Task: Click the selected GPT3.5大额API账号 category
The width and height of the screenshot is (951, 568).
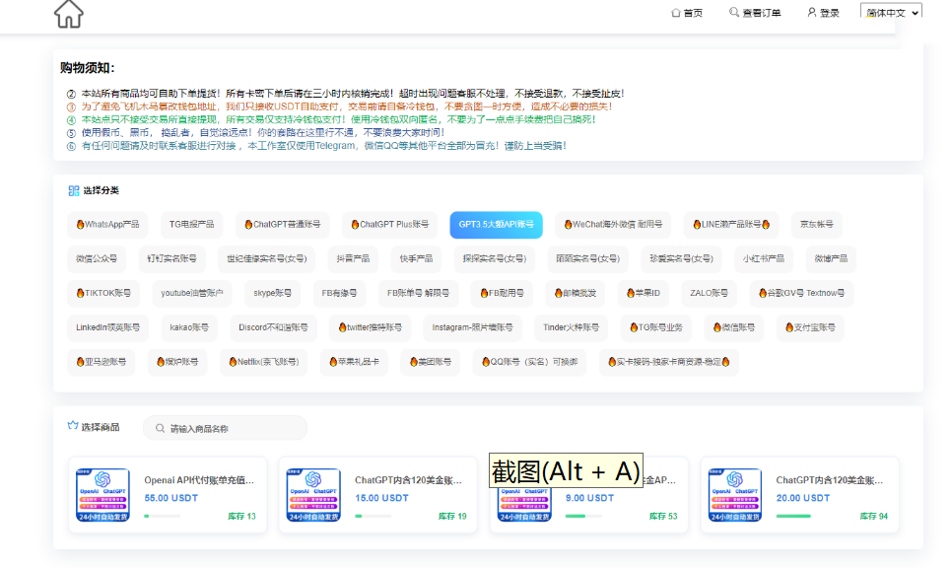Action: (496, 225)
